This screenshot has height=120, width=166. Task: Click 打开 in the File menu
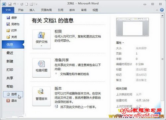pos(12,30)
